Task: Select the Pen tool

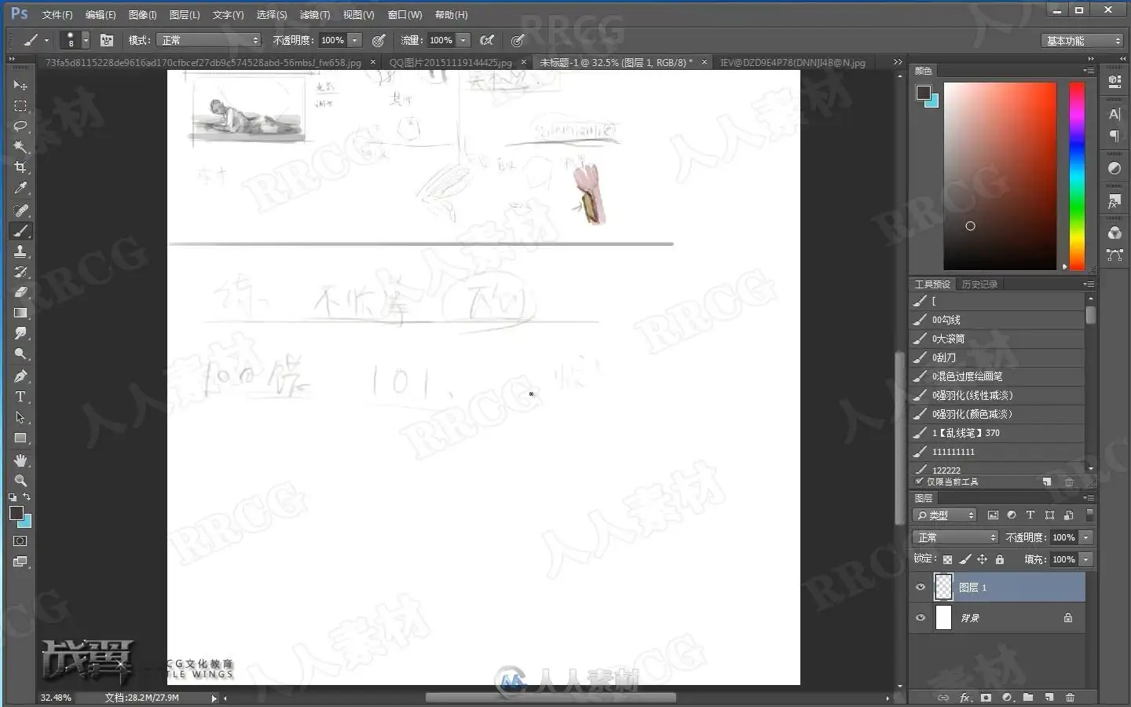Action: [x=20, y=375]
